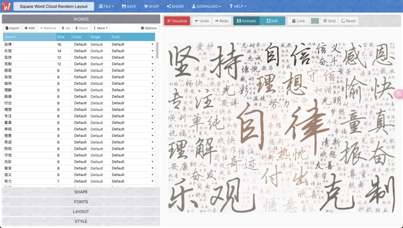Click the Visualize button
Screen dimensions: 403x228
(177, 21)
